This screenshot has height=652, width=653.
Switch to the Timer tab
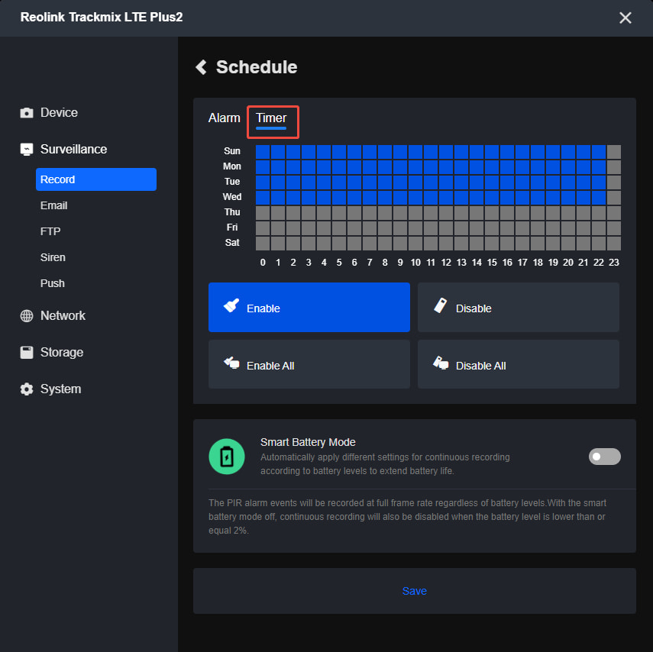(271, 118)
